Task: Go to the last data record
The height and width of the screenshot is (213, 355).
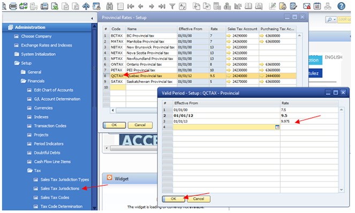Action: pos(162,6)
